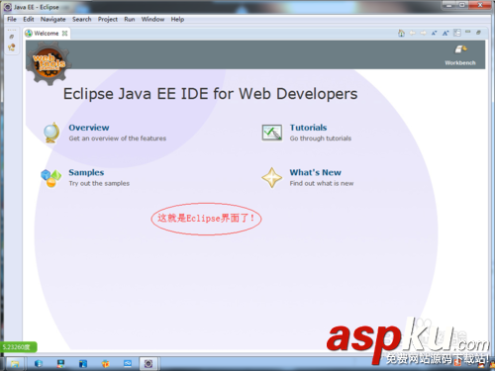
Task: Open the Workbench via its page icon
Action: (460, 49)
